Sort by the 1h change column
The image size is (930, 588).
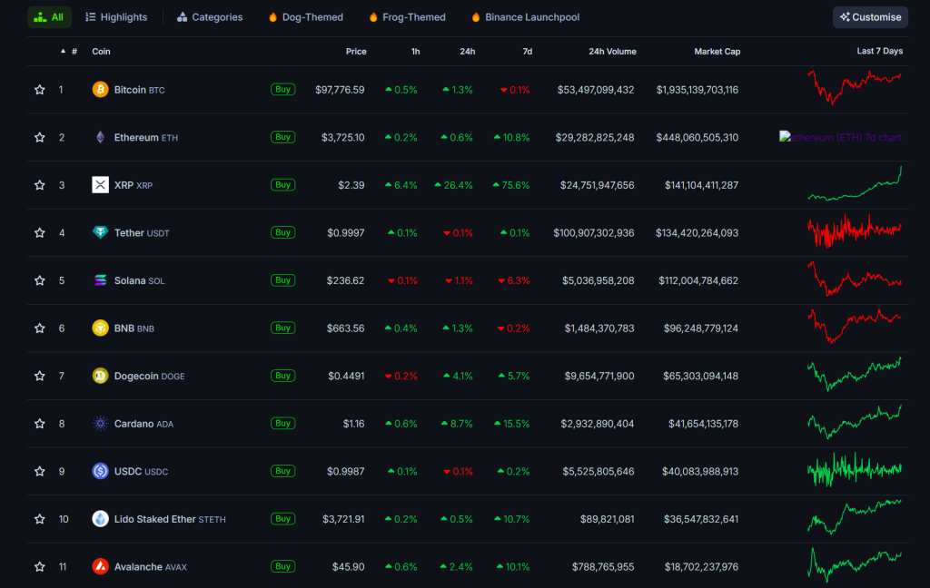tap(415, 52)
